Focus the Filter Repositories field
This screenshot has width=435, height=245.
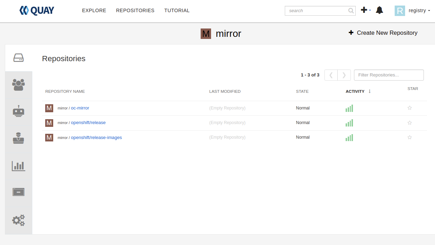pyautogui.click(x=389, y=75)
